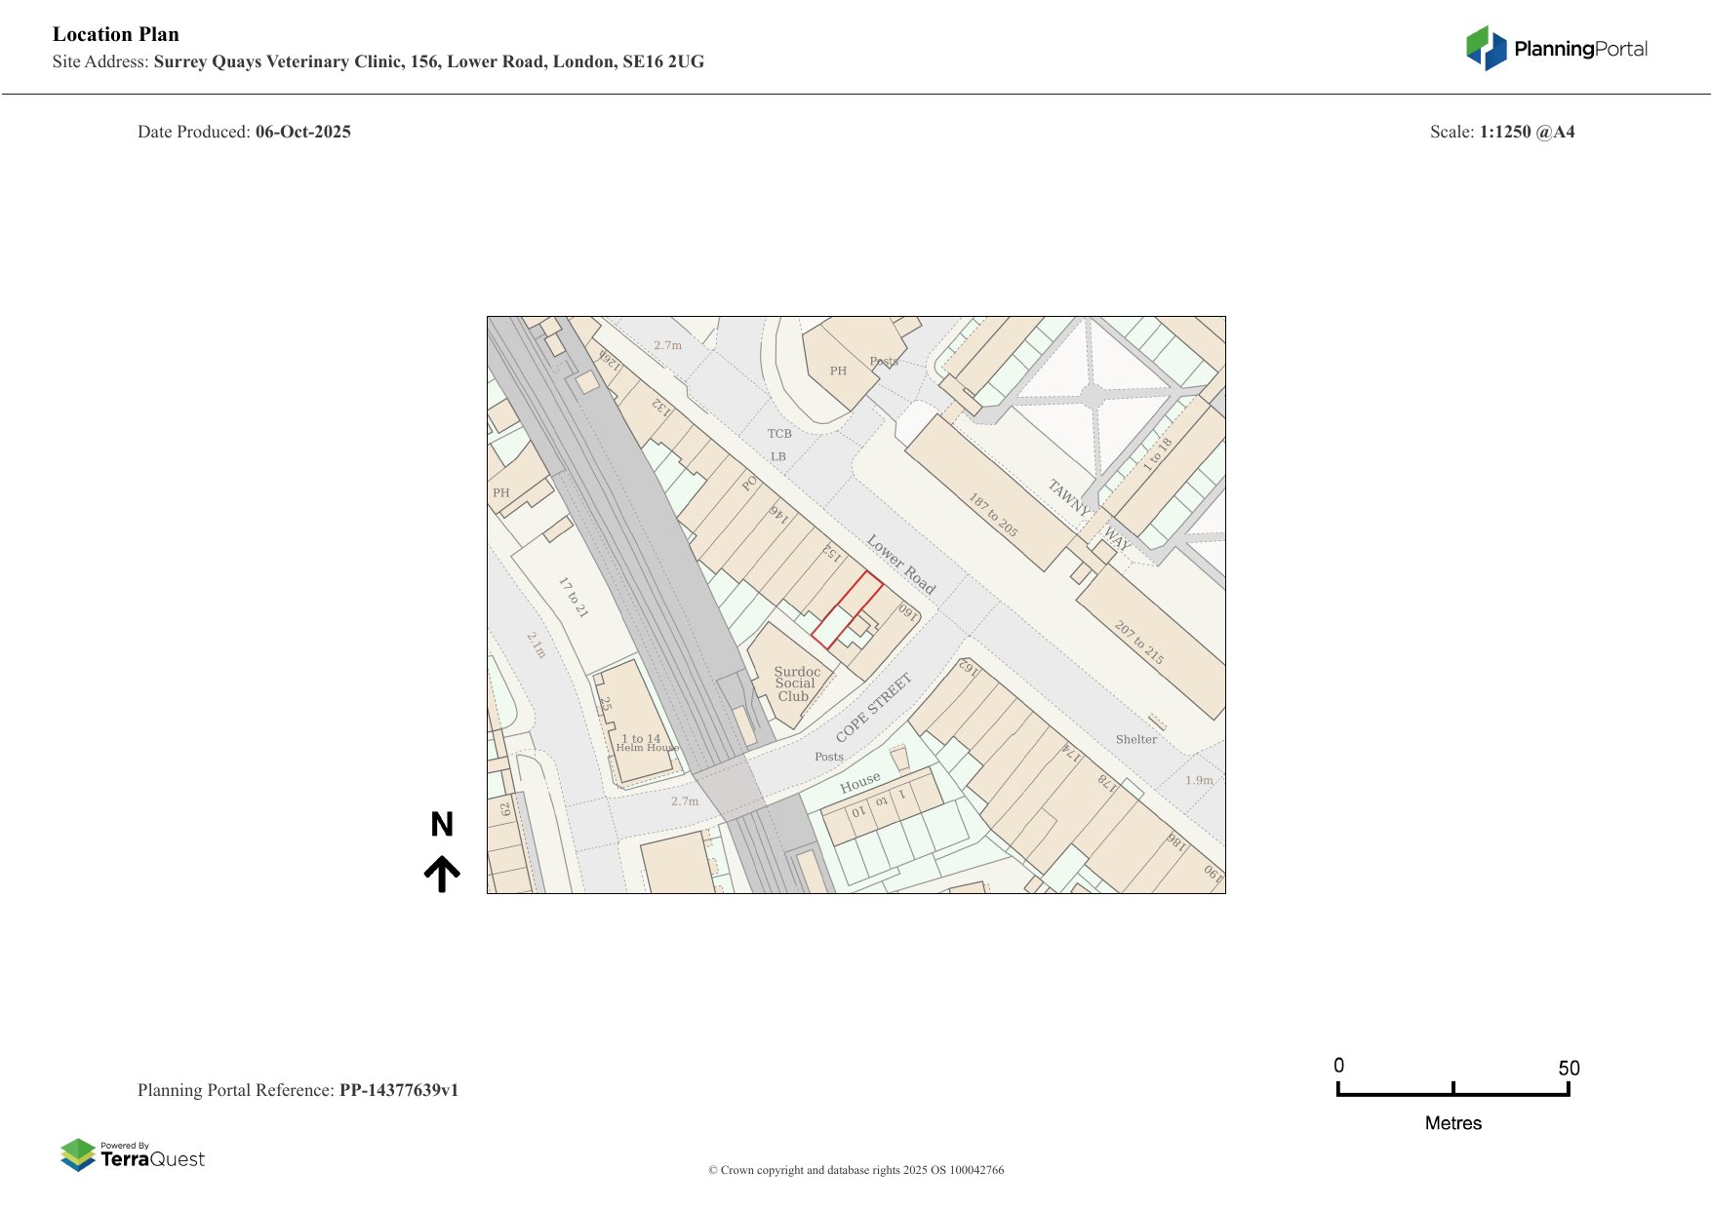Click the Planning Portal Reference number PP-14377639v1
1711x1210 pixels.
tap(398, 1090)
